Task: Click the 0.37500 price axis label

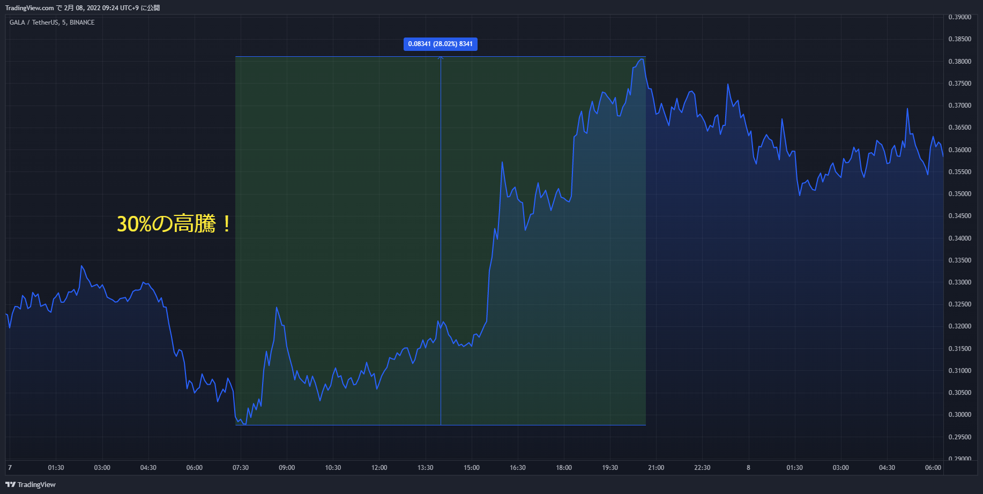Action: (x=960, y=84)
